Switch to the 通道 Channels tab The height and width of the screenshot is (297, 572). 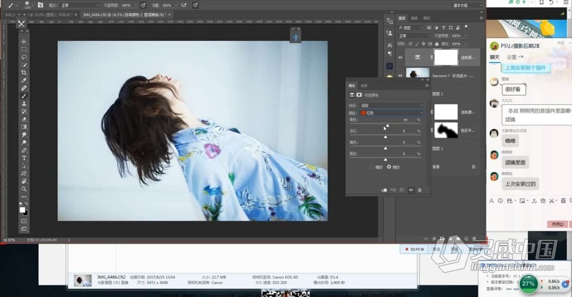pyautogui.click(x=414, y=18)
